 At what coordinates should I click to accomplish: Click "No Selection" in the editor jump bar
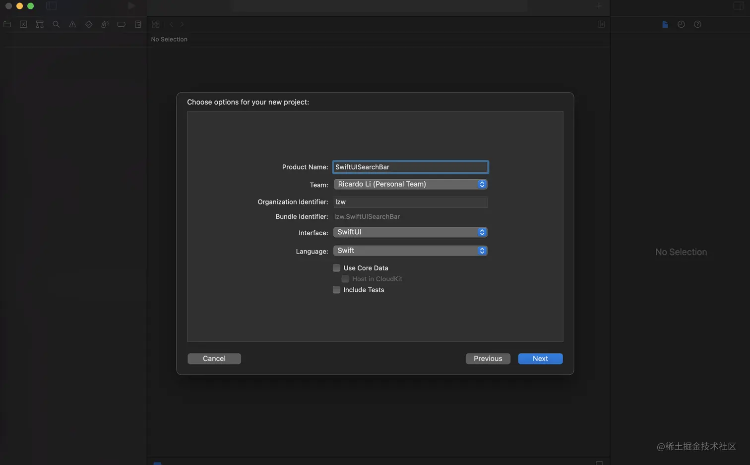coord(169,39)
